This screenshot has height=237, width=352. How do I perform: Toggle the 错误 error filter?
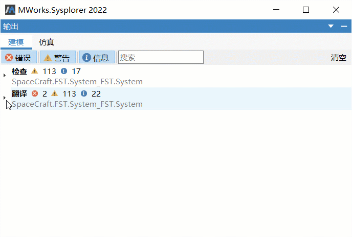[x=19, y=57]
